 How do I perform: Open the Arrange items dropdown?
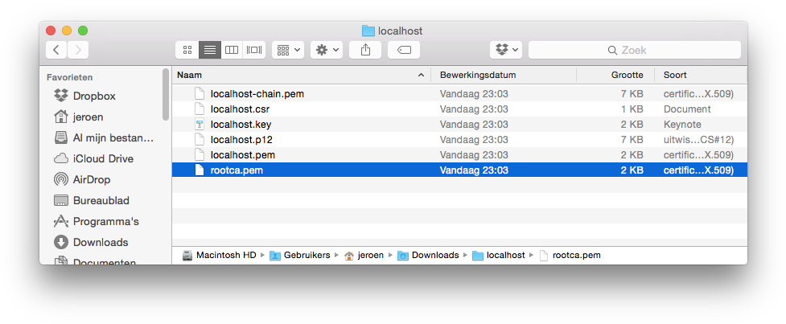click(x=287, y=50)
